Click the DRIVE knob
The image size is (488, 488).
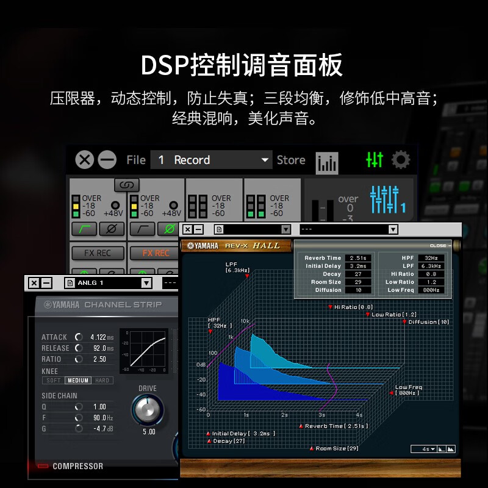[148, 409]
